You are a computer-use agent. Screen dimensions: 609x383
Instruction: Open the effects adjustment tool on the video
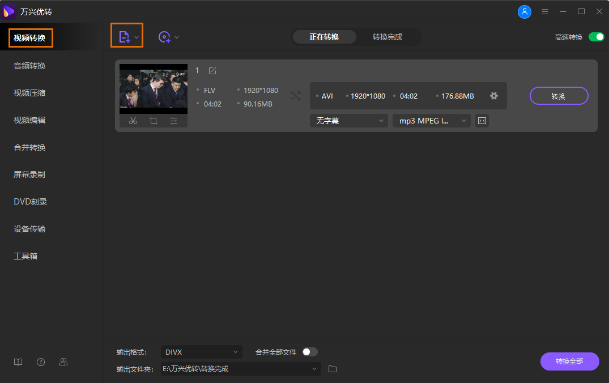173,120
